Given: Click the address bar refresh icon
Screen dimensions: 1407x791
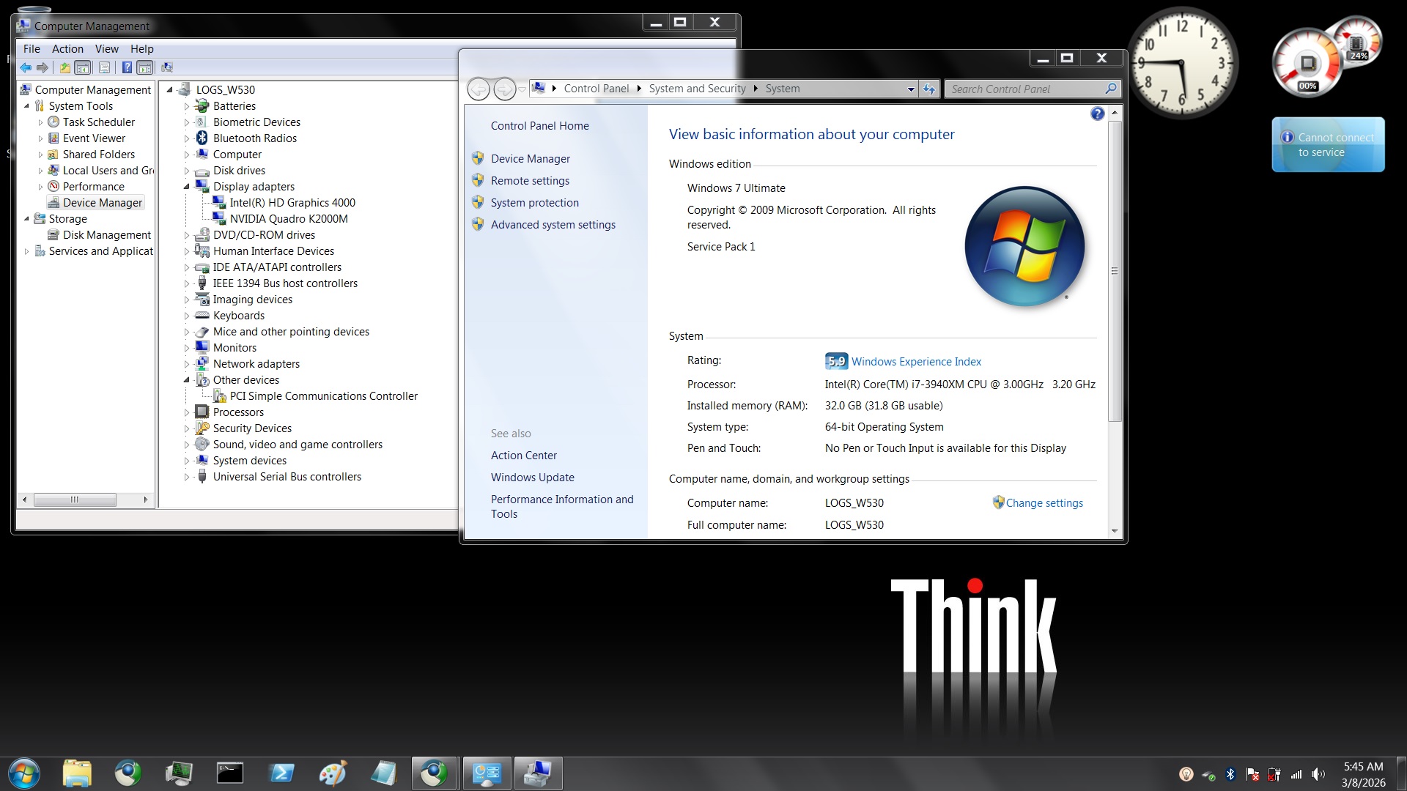Looking at the screenshot, I should point(929,89).
